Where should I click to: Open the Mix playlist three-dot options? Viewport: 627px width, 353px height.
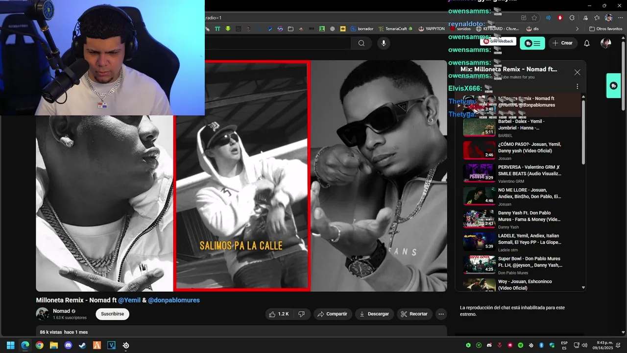point(577,86)
